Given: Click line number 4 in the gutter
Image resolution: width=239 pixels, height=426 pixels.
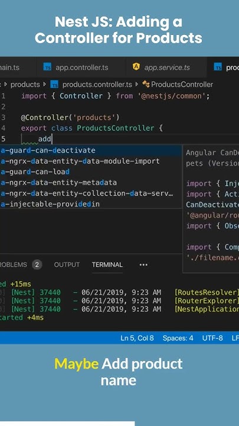Looking at the screenshot, I should click(x=4, y=128).
